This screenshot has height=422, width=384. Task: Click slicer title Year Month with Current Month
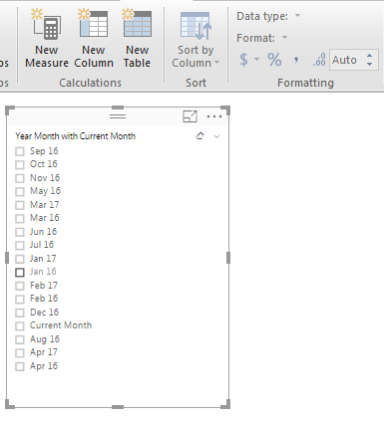[76, 136]
